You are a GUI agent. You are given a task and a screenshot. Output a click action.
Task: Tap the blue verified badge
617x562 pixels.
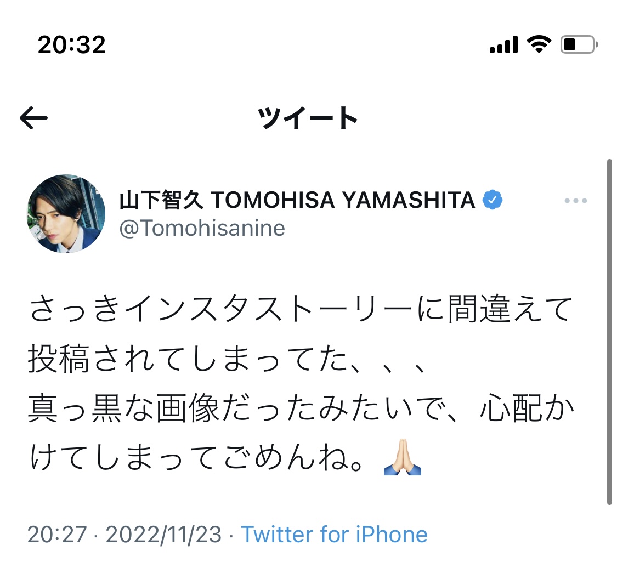[493, 201]
